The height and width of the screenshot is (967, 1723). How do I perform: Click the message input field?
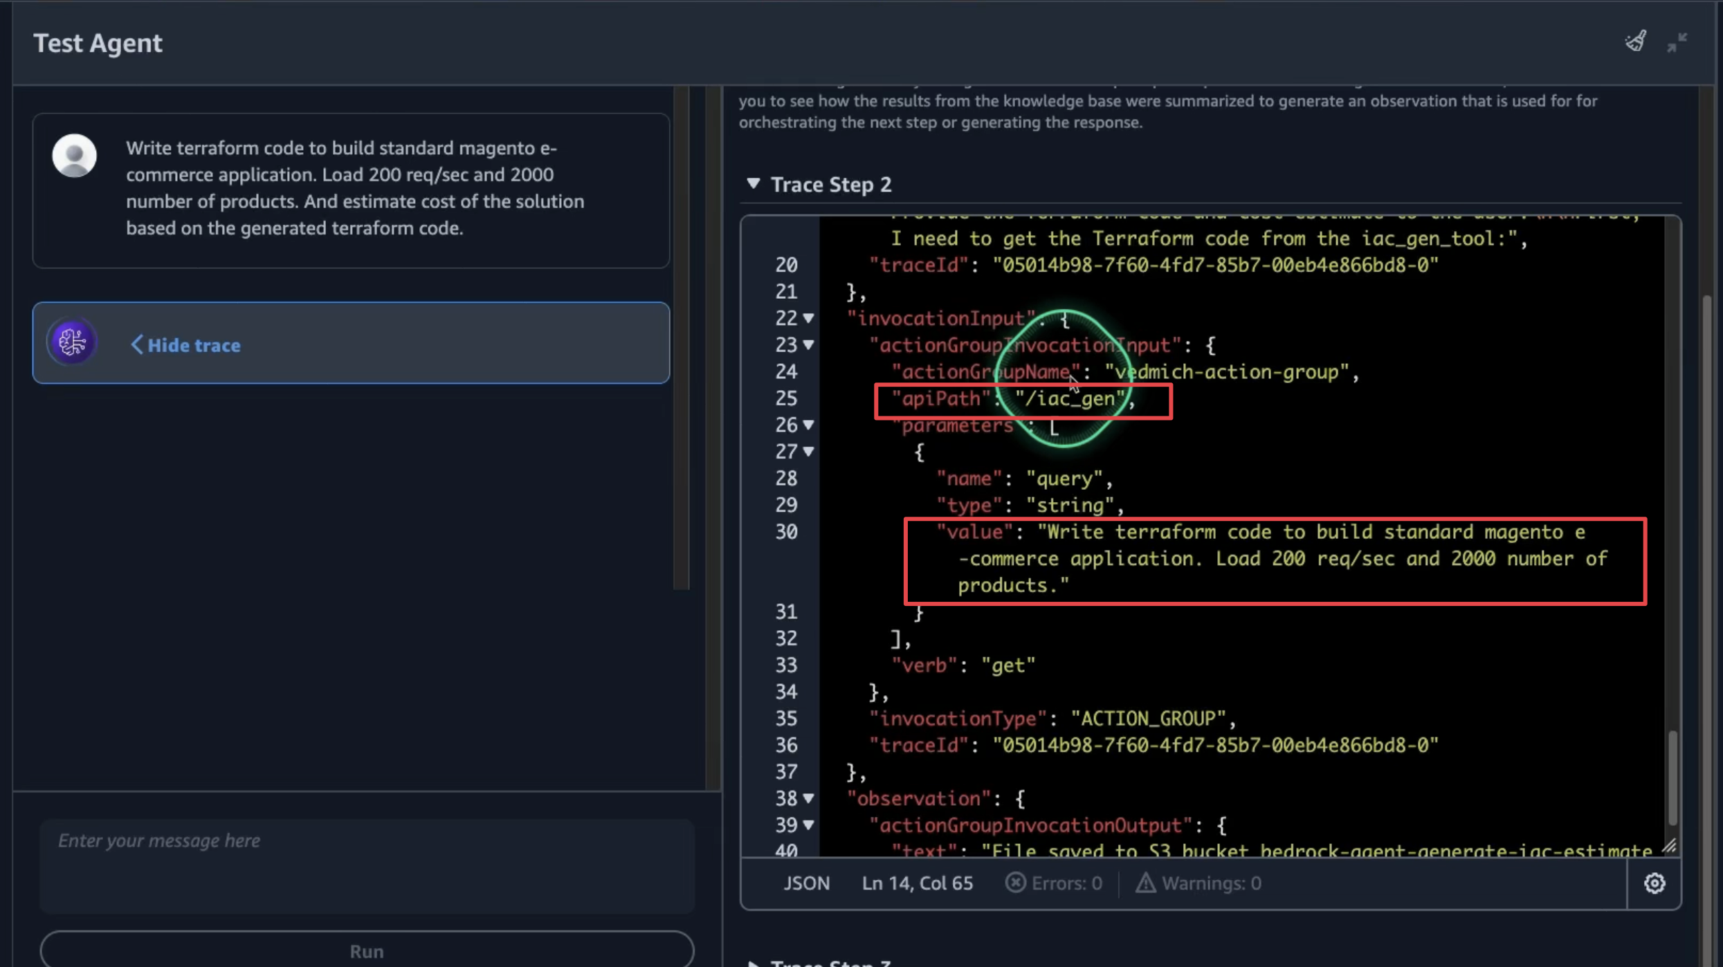tap(367, 865)
